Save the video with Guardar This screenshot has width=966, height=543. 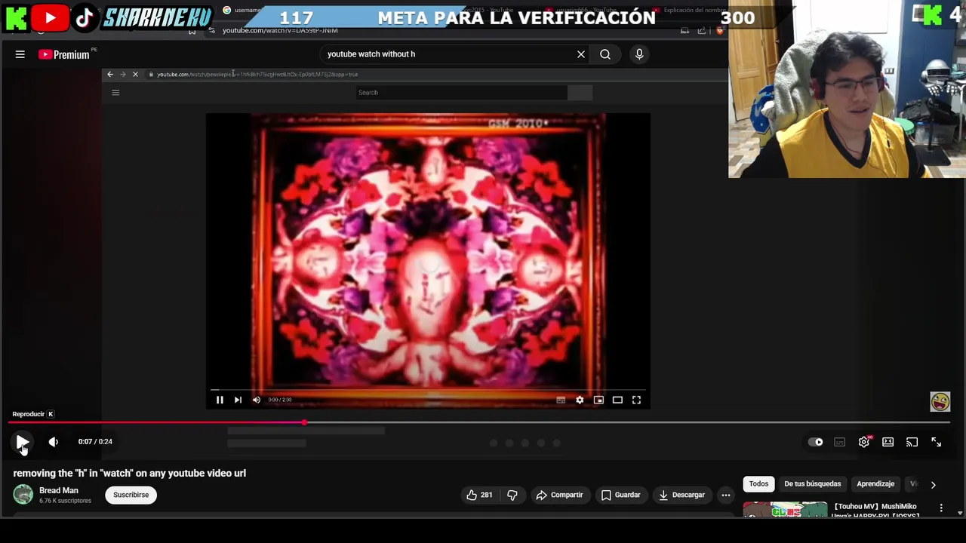click(621, 495)
